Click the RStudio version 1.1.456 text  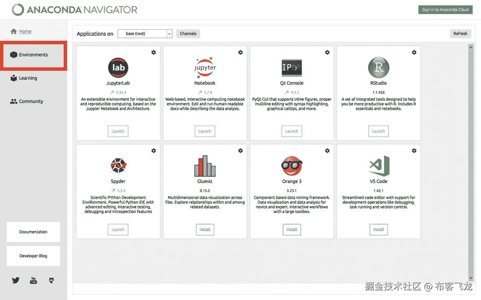click(378, 92)
